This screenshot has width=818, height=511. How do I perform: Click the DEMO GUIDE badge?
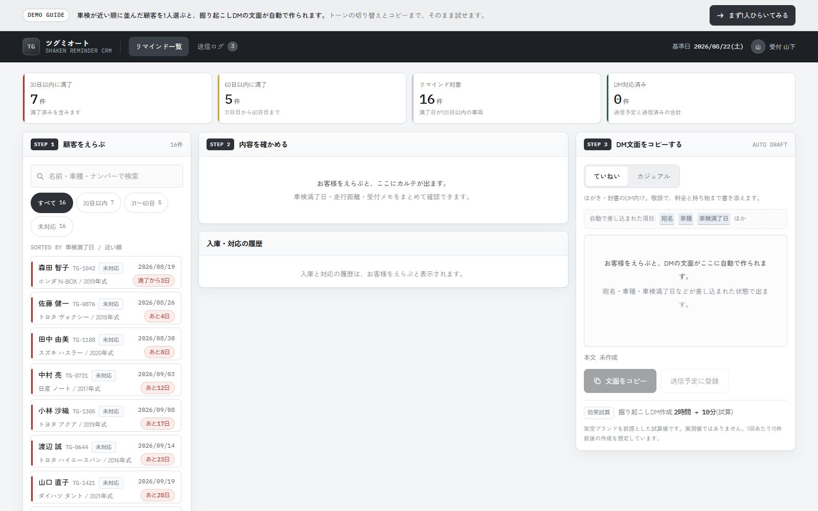46,15
